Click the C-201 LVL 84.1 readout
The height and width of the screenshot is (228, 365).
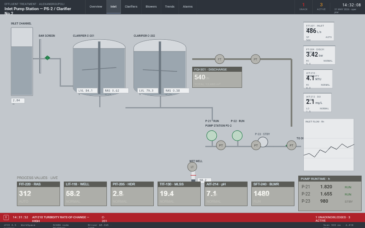[x=87, y=90]
